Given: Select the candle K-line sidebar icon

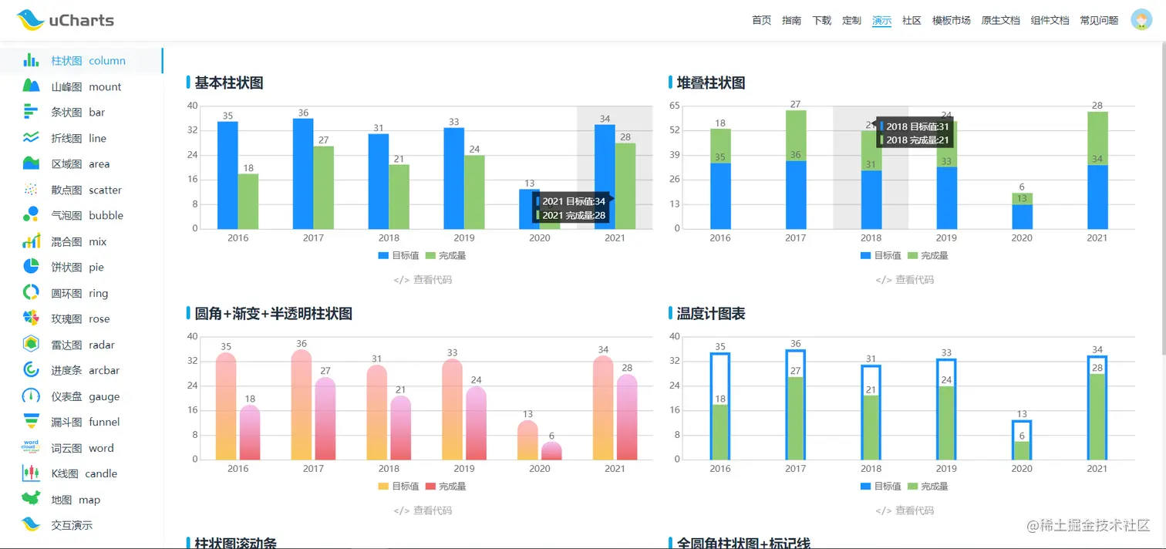Looking at the screenshot, I should pyautogui.click(x=31, y=473).
